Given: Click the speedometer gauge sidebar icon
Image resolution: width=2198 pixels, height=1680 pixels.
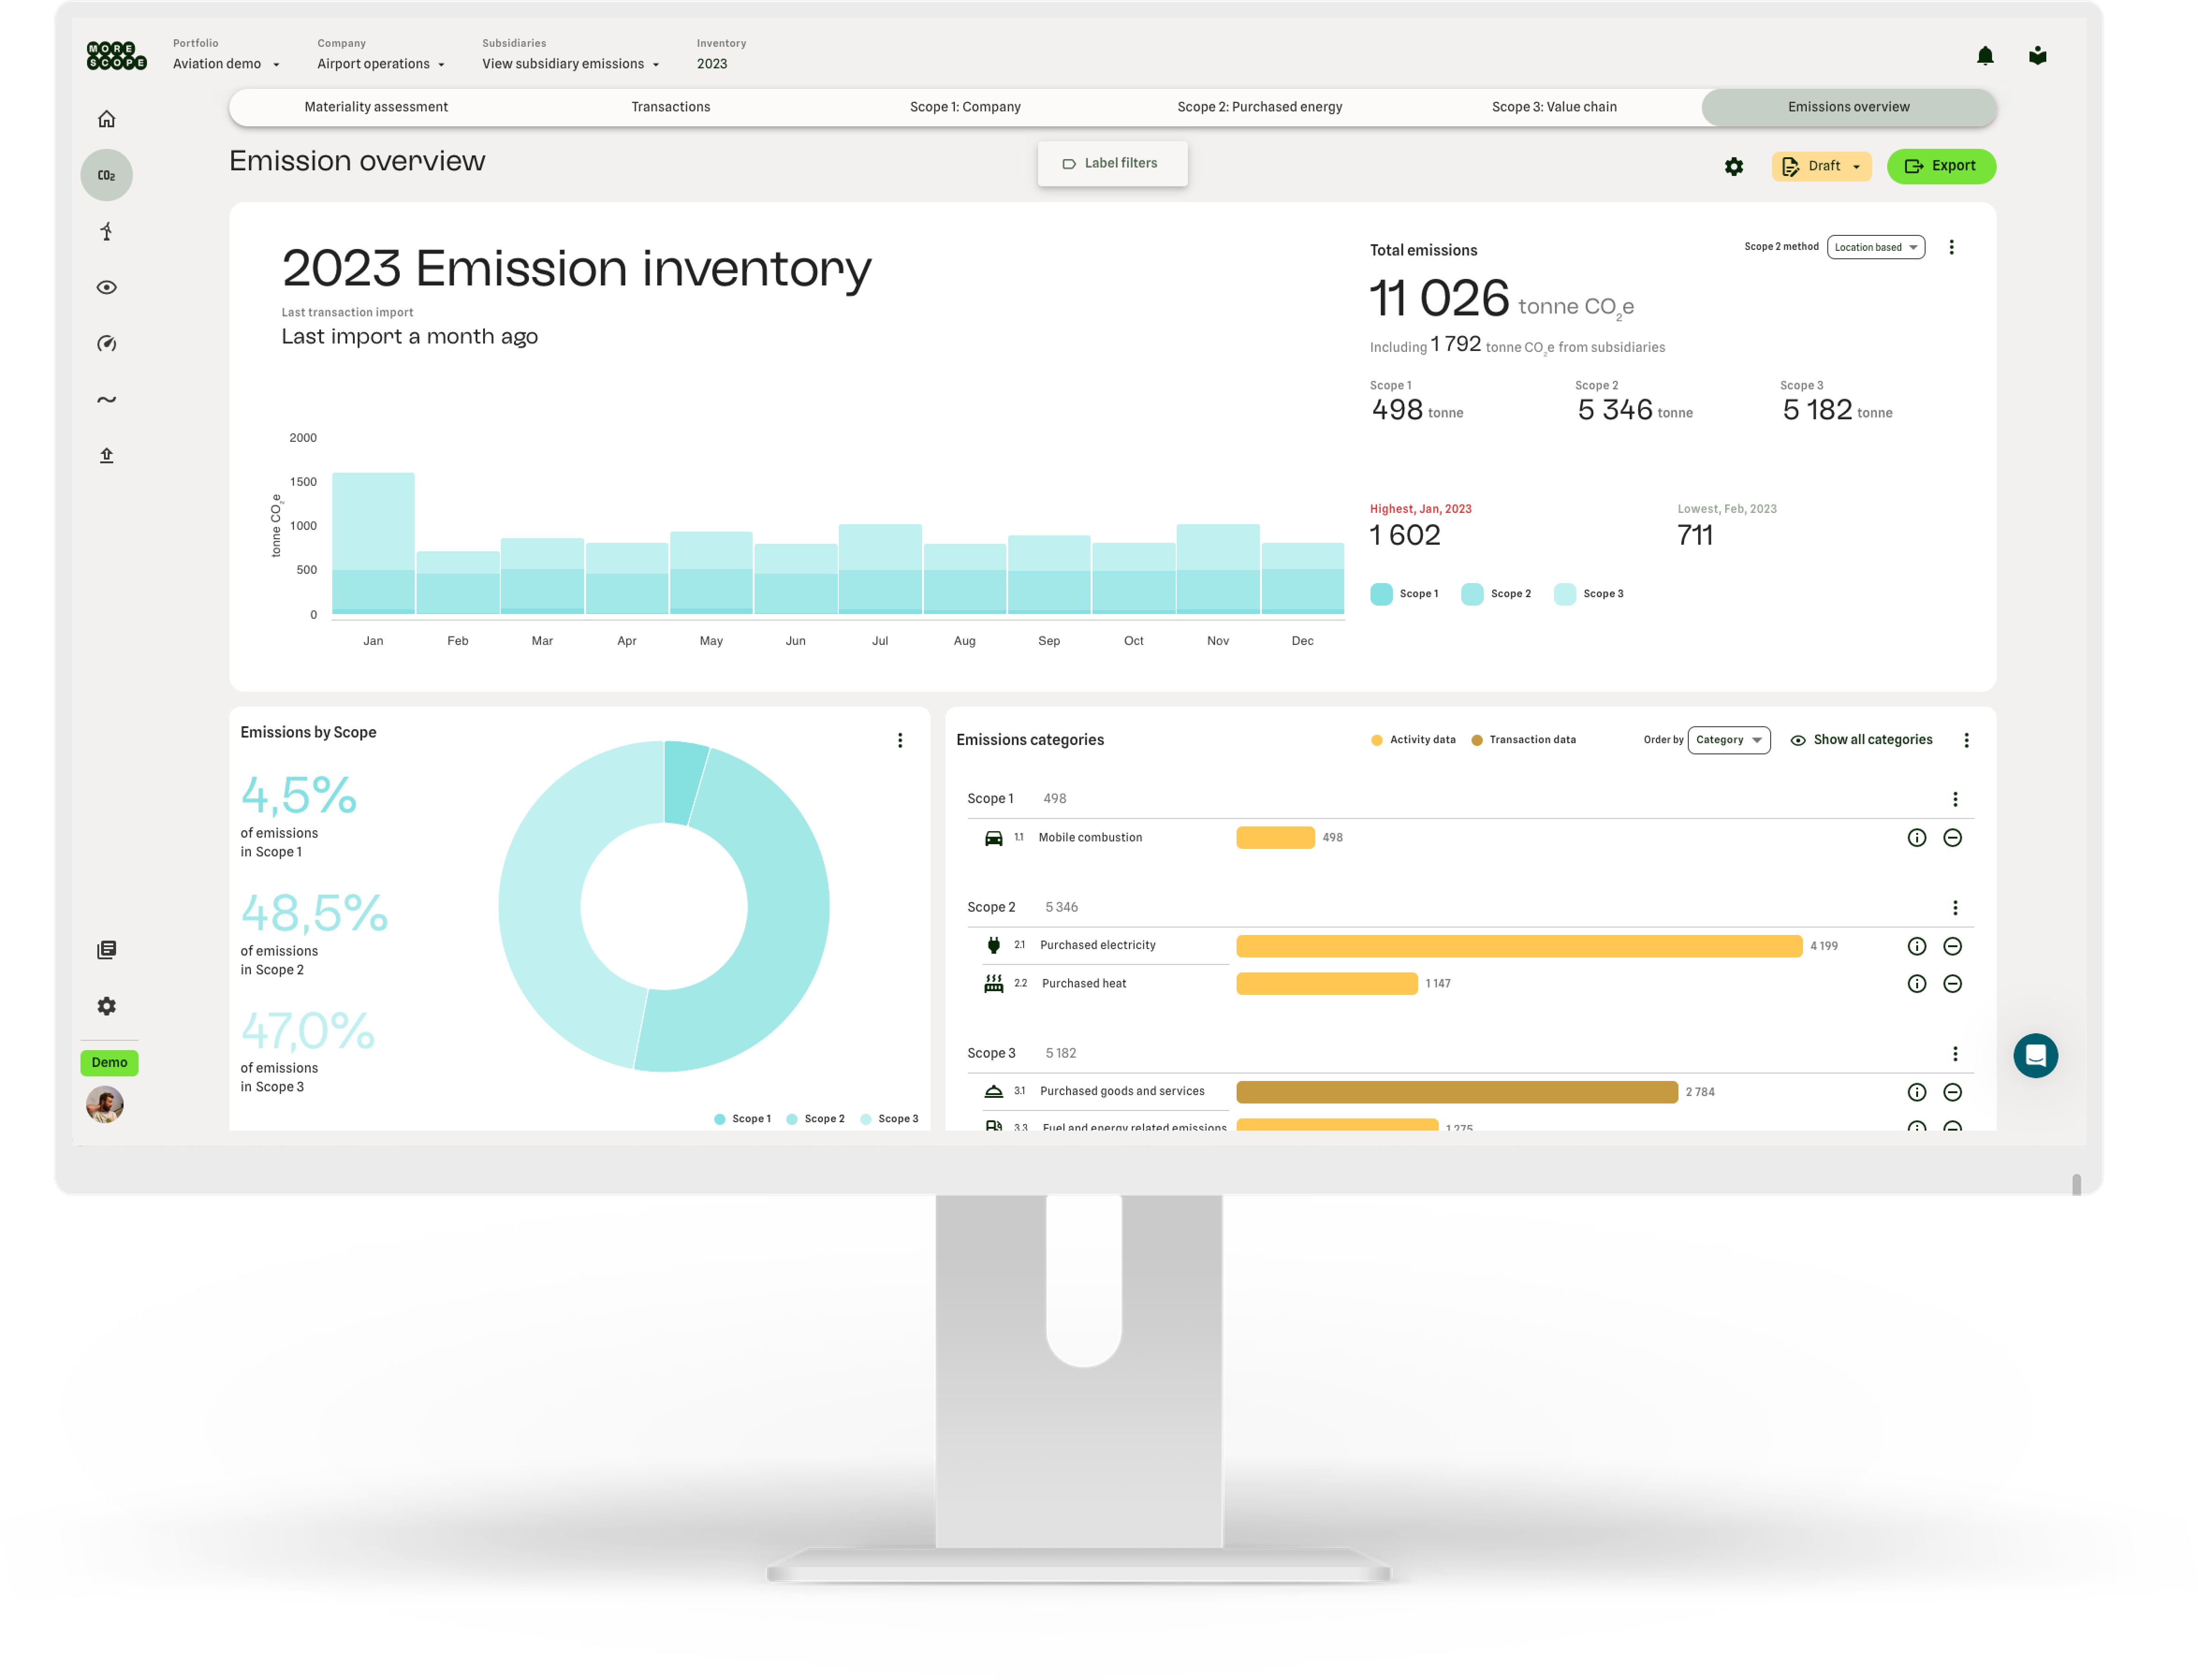Looking at the screenshot, I should [106, 344].
